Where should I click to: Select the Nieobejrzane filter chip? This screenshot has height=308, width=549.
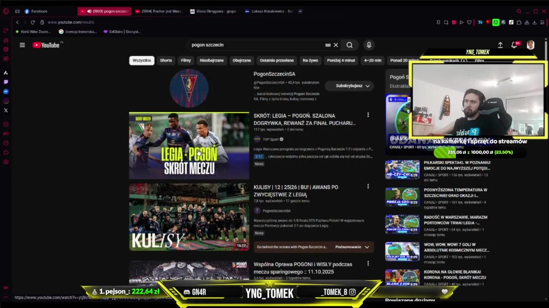[211, 60]
